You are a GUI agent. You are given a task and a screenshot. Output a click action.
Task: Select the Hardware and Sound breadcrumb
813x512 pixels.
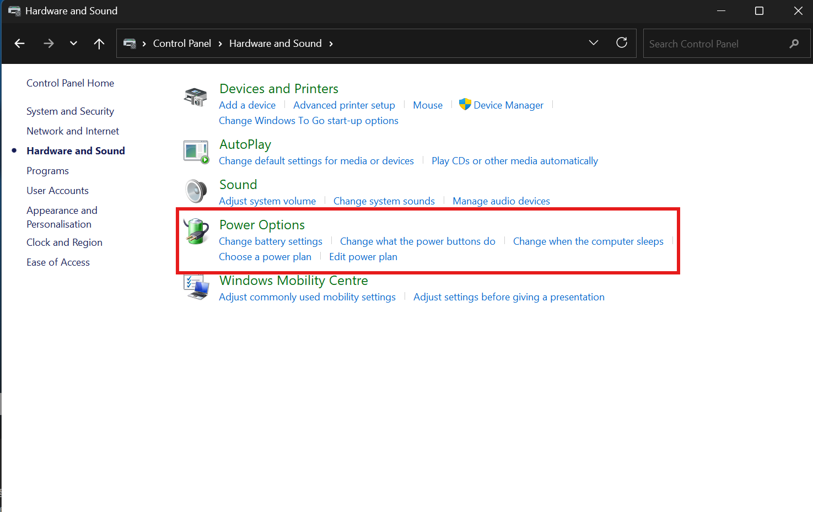pos(275,44)
